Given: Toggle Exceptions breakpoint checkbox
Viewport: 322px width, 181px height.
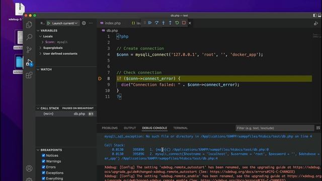Looking at the screenshot, I should point(44,173).
